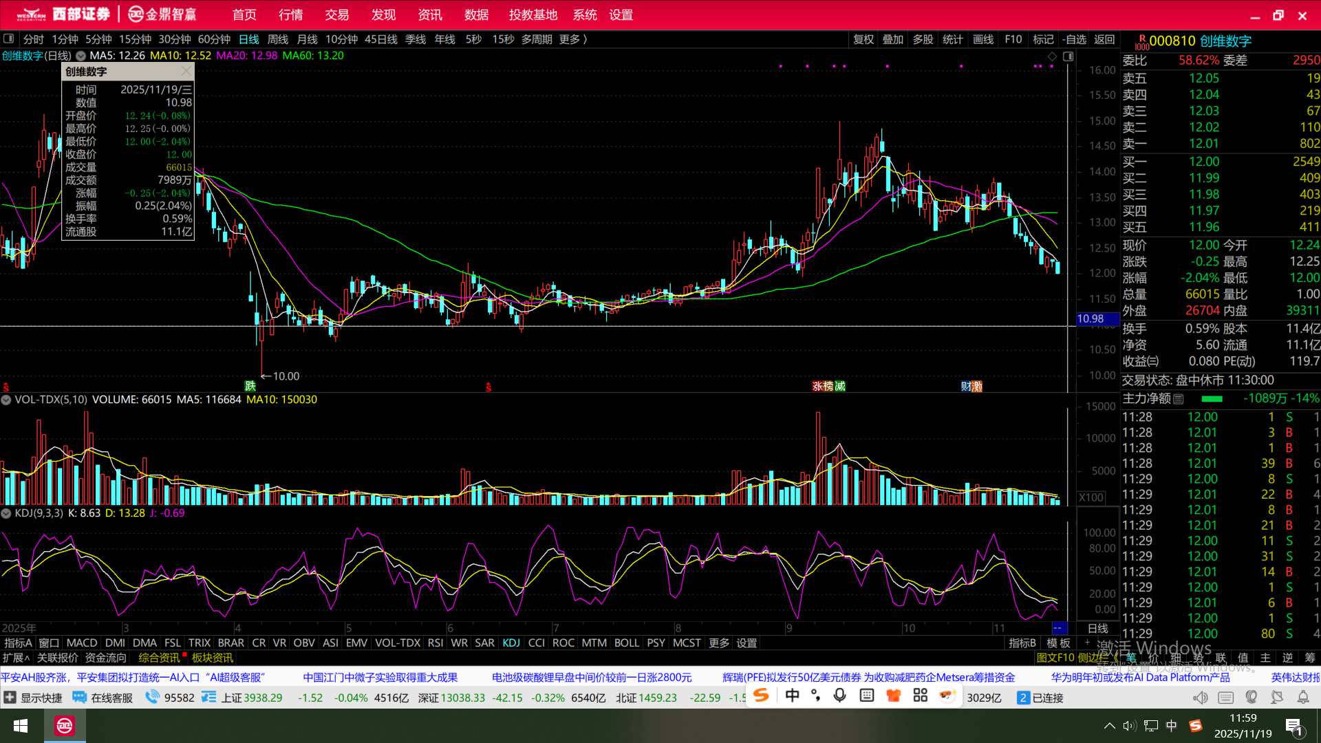Open the 行情 menu in the top bar
Image resolution: width=1321 pixels, height=743 pixels.
point(290,14)
